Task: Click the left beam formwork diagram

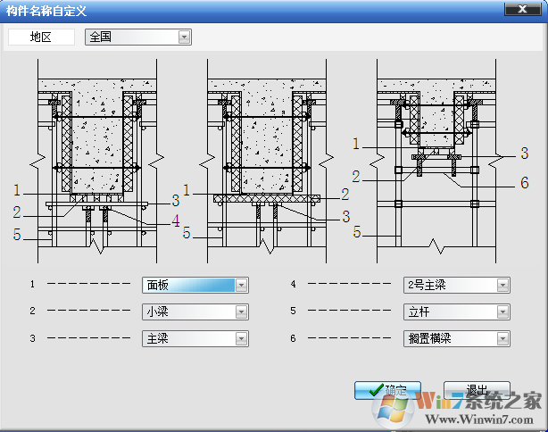Action: pos(96,161)
